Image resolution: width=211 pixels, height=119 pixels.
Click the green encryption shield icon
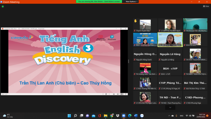click(3, 6)
